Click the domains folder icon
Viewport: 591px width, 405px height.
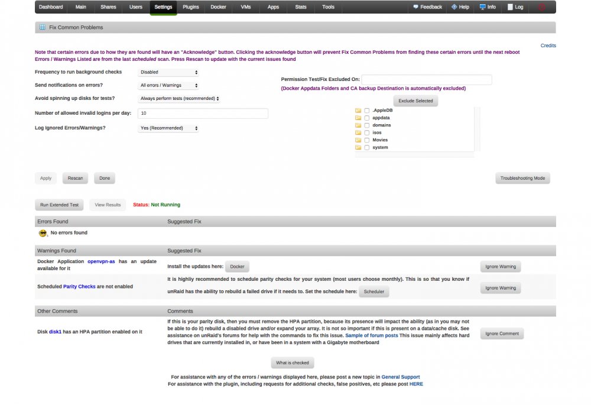tap(358, 125)
